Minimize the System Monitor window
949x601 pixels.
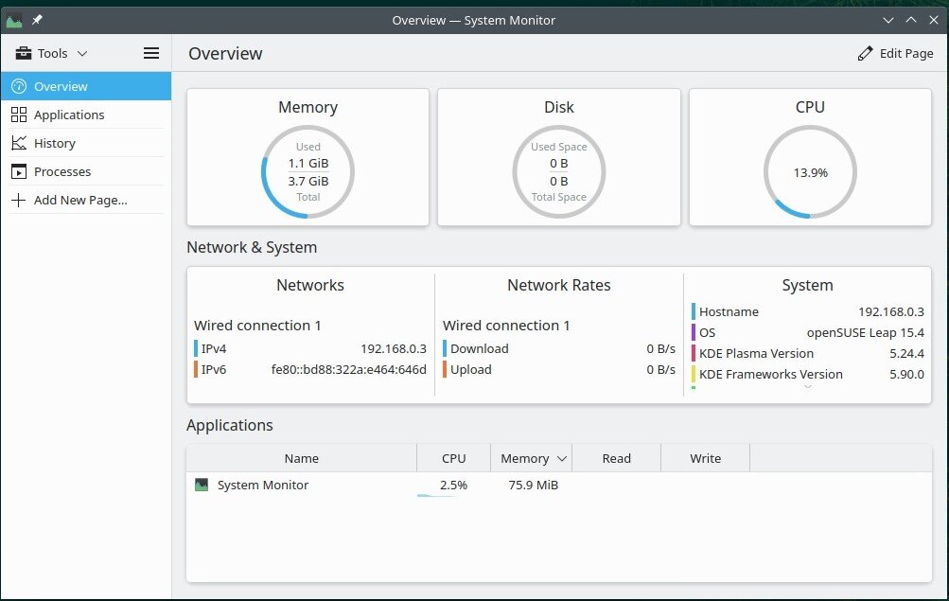click(x=887, y=20)
